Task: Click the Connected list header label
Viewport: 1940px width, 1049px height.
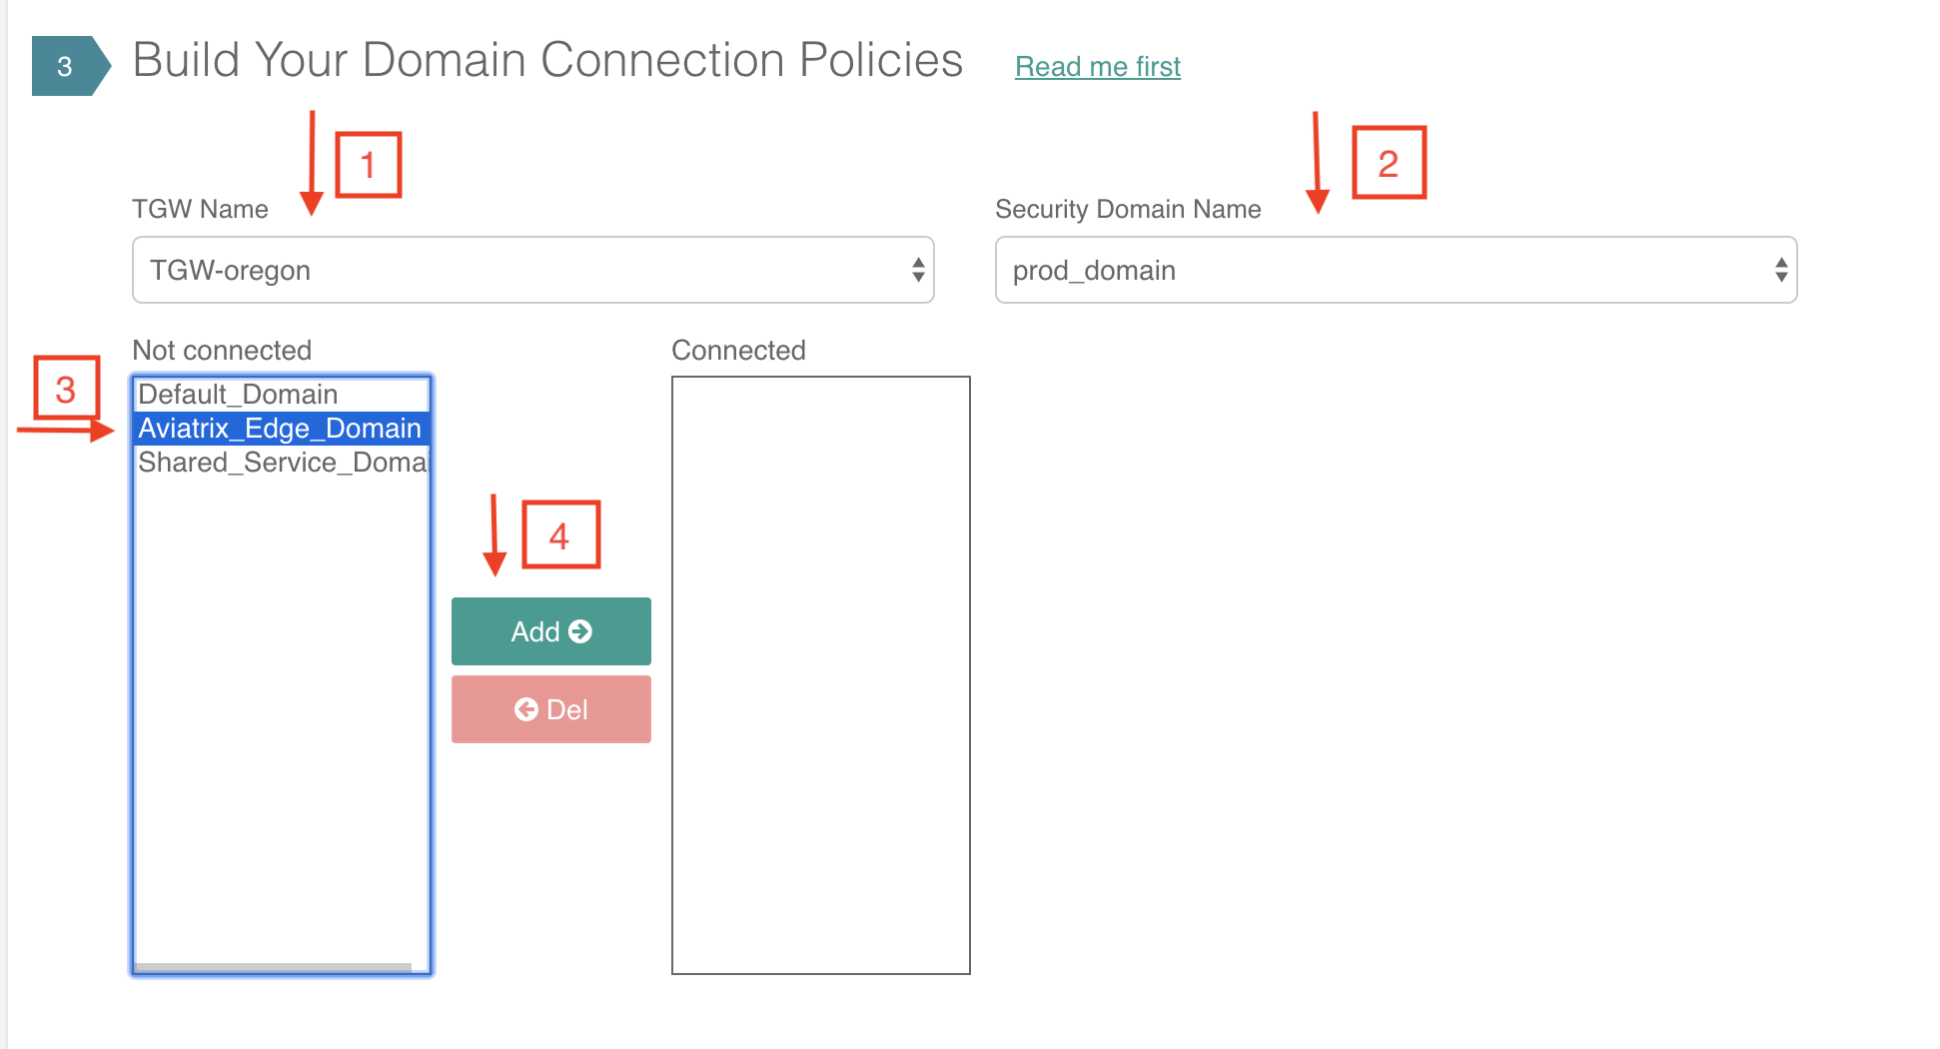Action: pos(738,350)
